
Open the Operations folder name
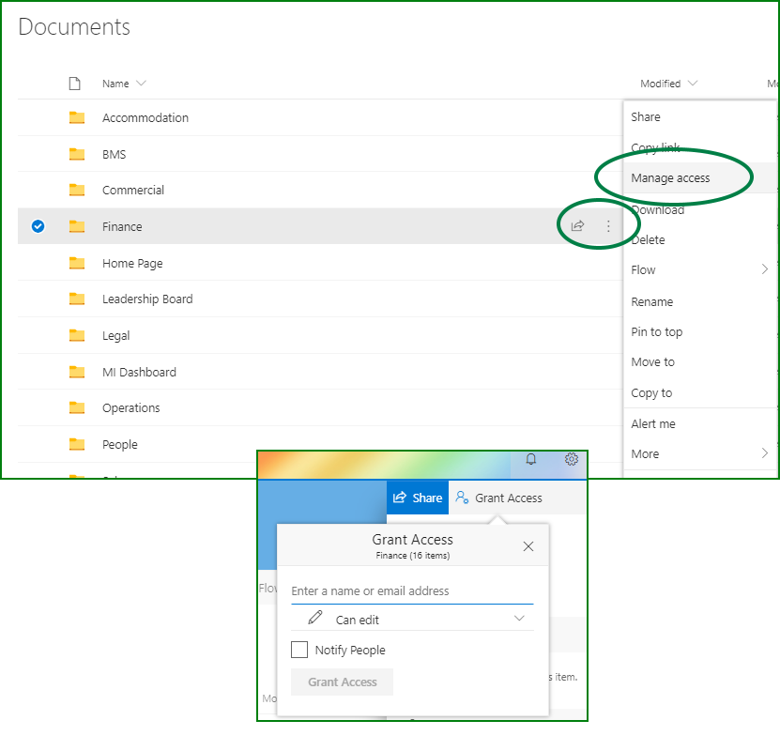tap(130, 407)
